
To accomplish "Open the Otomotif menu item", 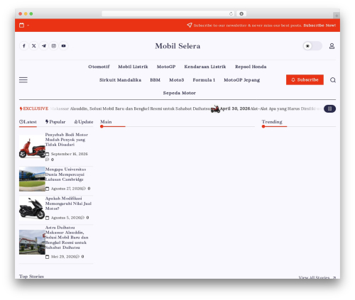I will click(99, 67).
